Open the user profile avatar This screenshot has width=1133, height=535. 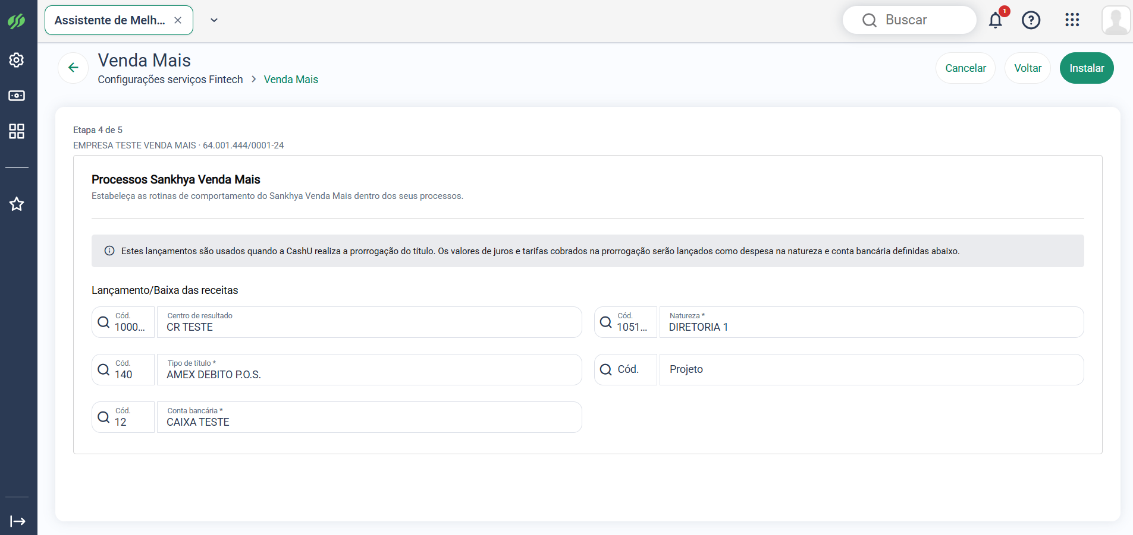(1116, 20)
